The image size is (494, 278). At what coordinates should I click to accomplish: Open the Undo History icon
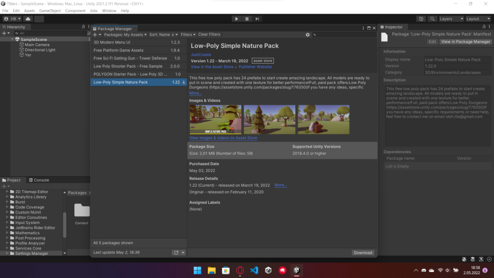click(421, 19)
